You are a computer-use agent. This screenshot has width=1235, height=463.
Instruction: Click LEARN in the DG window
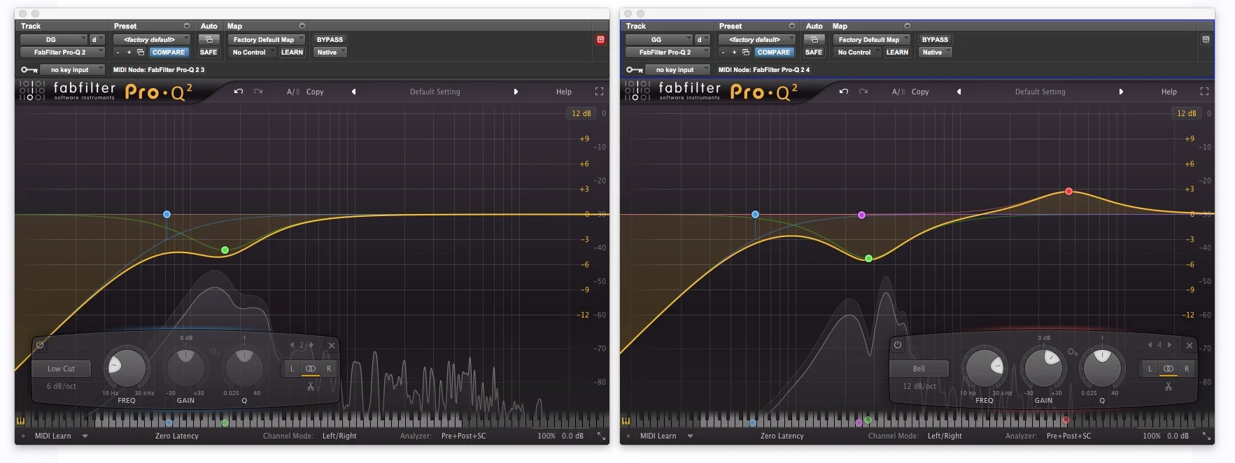[292, 52]
